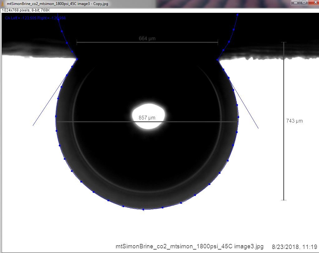This screenshot has width=319, height=253.
Task: Click the right contact point of the droplet
Action: coord(217,60)
